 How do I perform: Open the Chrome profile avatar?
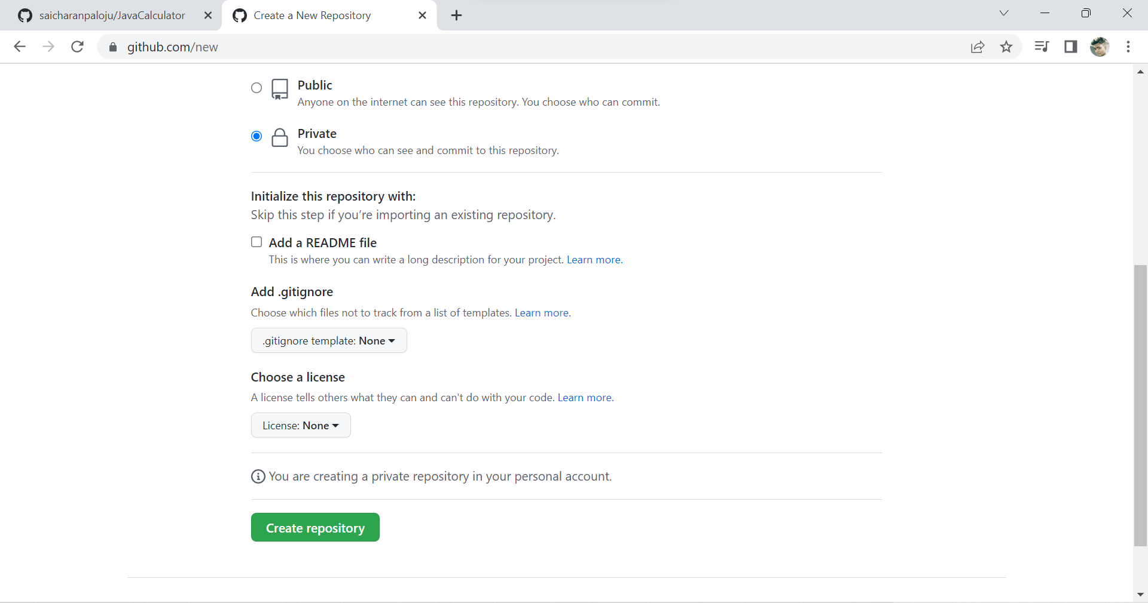click(x=1099, y=47)
